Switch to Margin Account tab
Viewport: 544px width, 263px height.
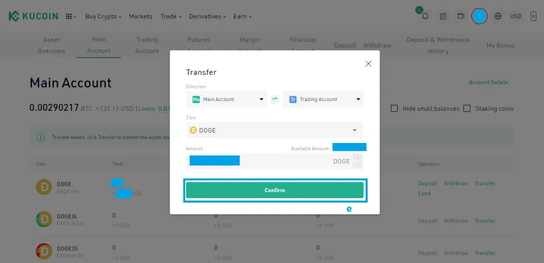(250, 45)
